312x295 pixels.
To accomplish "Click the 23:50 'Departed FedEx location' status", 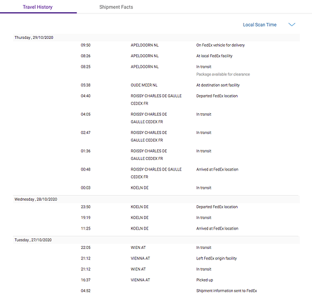I will [217, 207].
